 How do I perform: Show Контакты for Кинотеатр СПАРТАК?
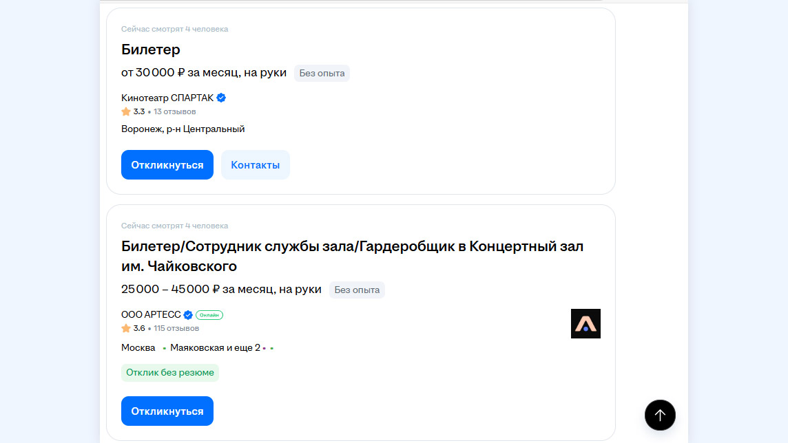[x=256, y=164]
